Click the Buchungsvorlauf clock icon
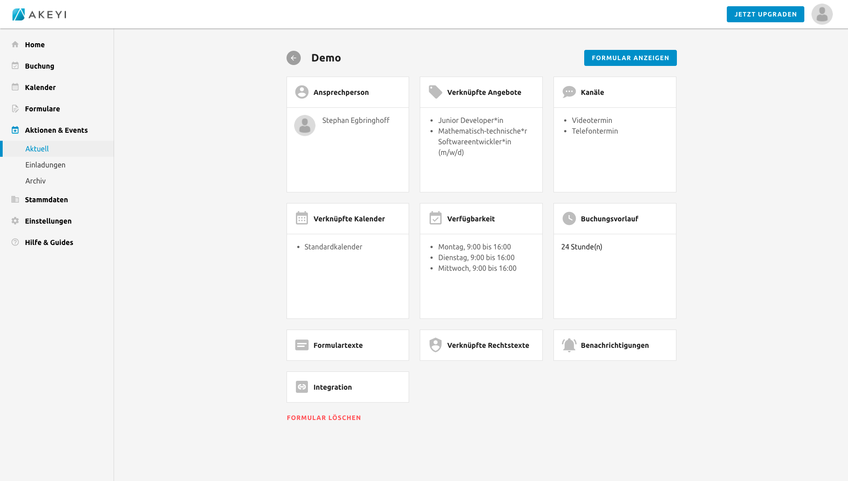848x481 pixels. (x=569, y=219)
